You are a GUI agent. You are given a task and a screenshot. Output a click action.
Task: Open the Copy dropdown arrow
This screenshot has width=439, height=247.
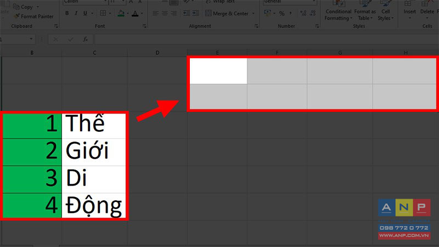tap(38, 7)
